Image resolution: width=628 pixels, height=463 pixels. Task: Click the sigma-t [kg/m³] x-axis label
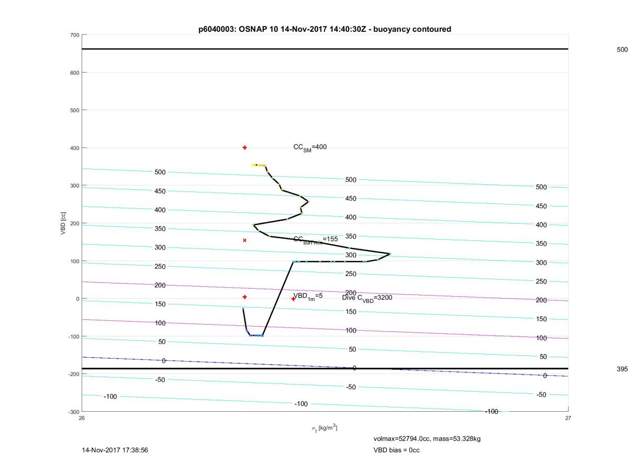click(x=324, y=428)
